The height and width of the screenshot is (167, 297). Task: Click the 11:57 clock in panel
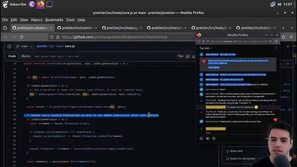(x=288, y=4)
